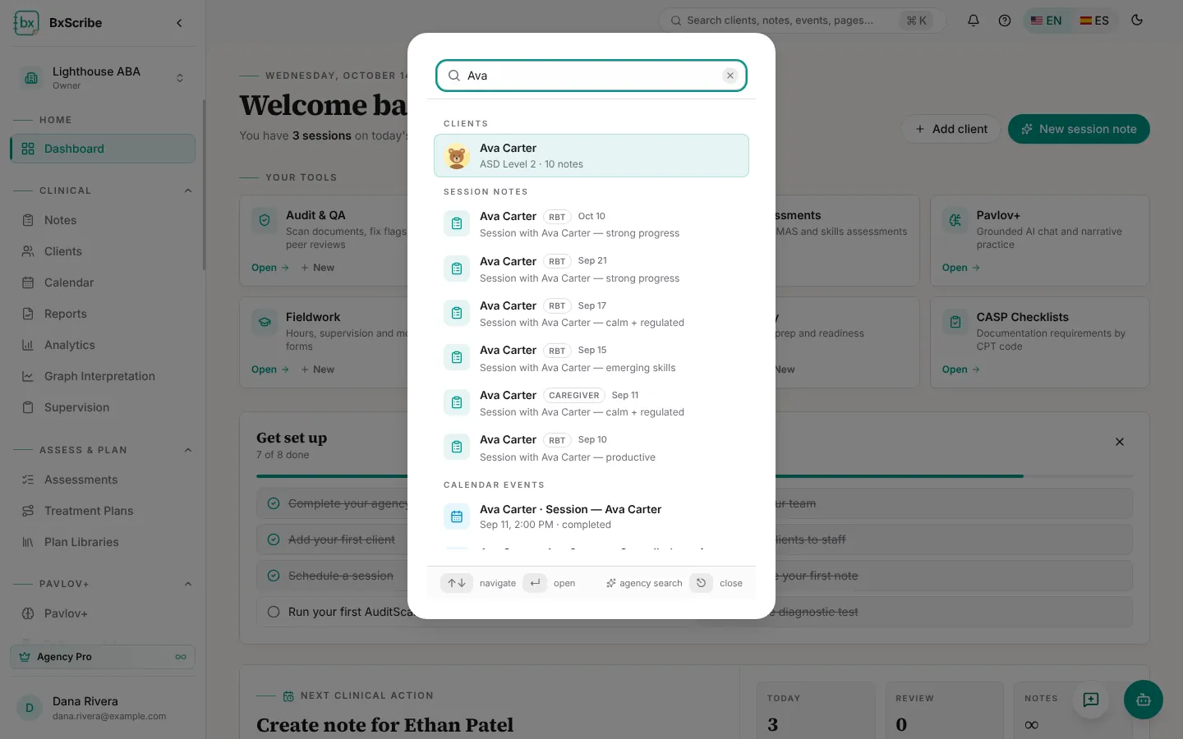Open Assessments in the sidebar
Image resolution: width=1183 pixels, height=739 pixels.
(103, 480)
